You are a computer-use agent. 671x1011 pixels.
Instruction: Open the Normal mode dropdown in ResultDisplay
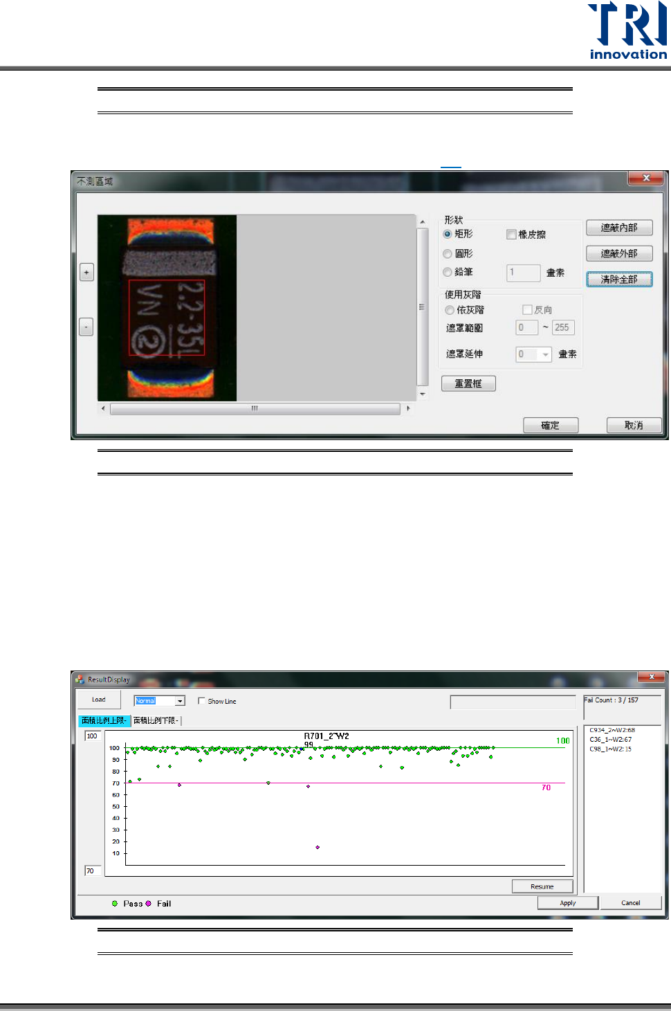pos(180,701)
